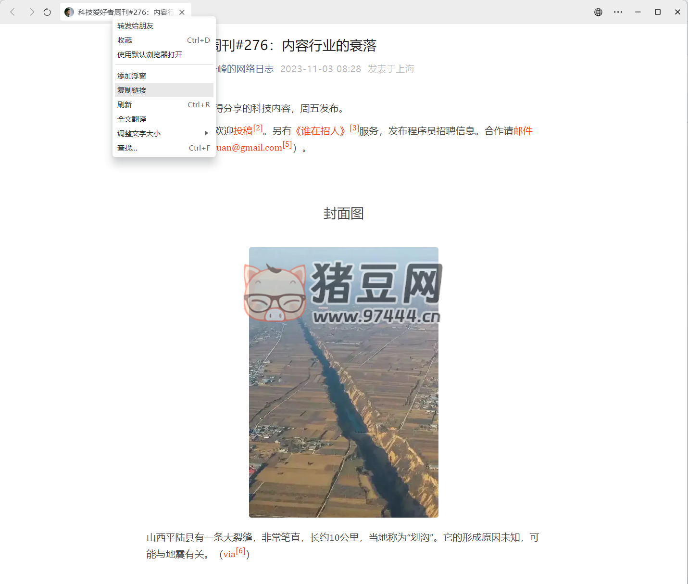688x584 pixels.
Task: Select 转发给朋友 in context menu
Action: [x=136, y=26]
